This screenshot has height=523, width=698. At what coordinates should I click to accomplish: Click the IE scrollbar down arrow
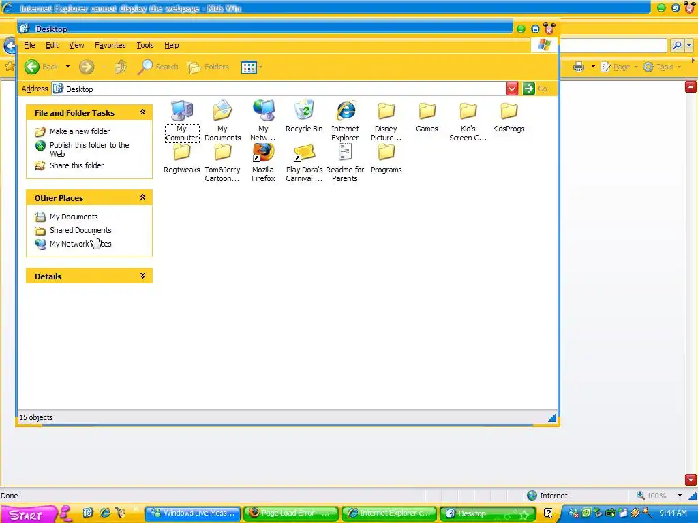click(x=691, y=480)
